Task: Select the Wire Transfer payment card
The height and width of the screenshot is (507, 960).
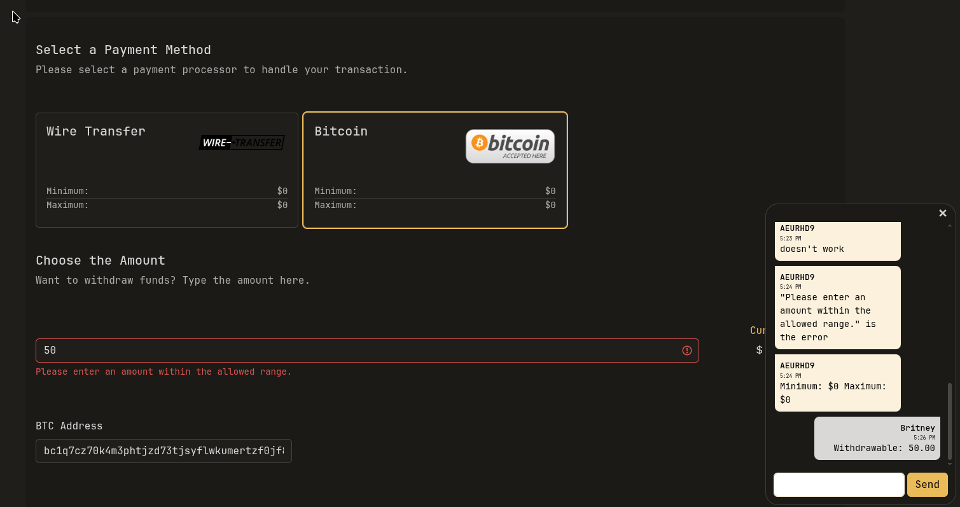Action: (167, 170)
